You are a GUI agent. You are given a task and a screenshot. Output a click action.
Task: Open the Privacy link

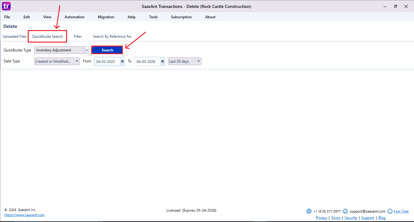tap(321, 218)
